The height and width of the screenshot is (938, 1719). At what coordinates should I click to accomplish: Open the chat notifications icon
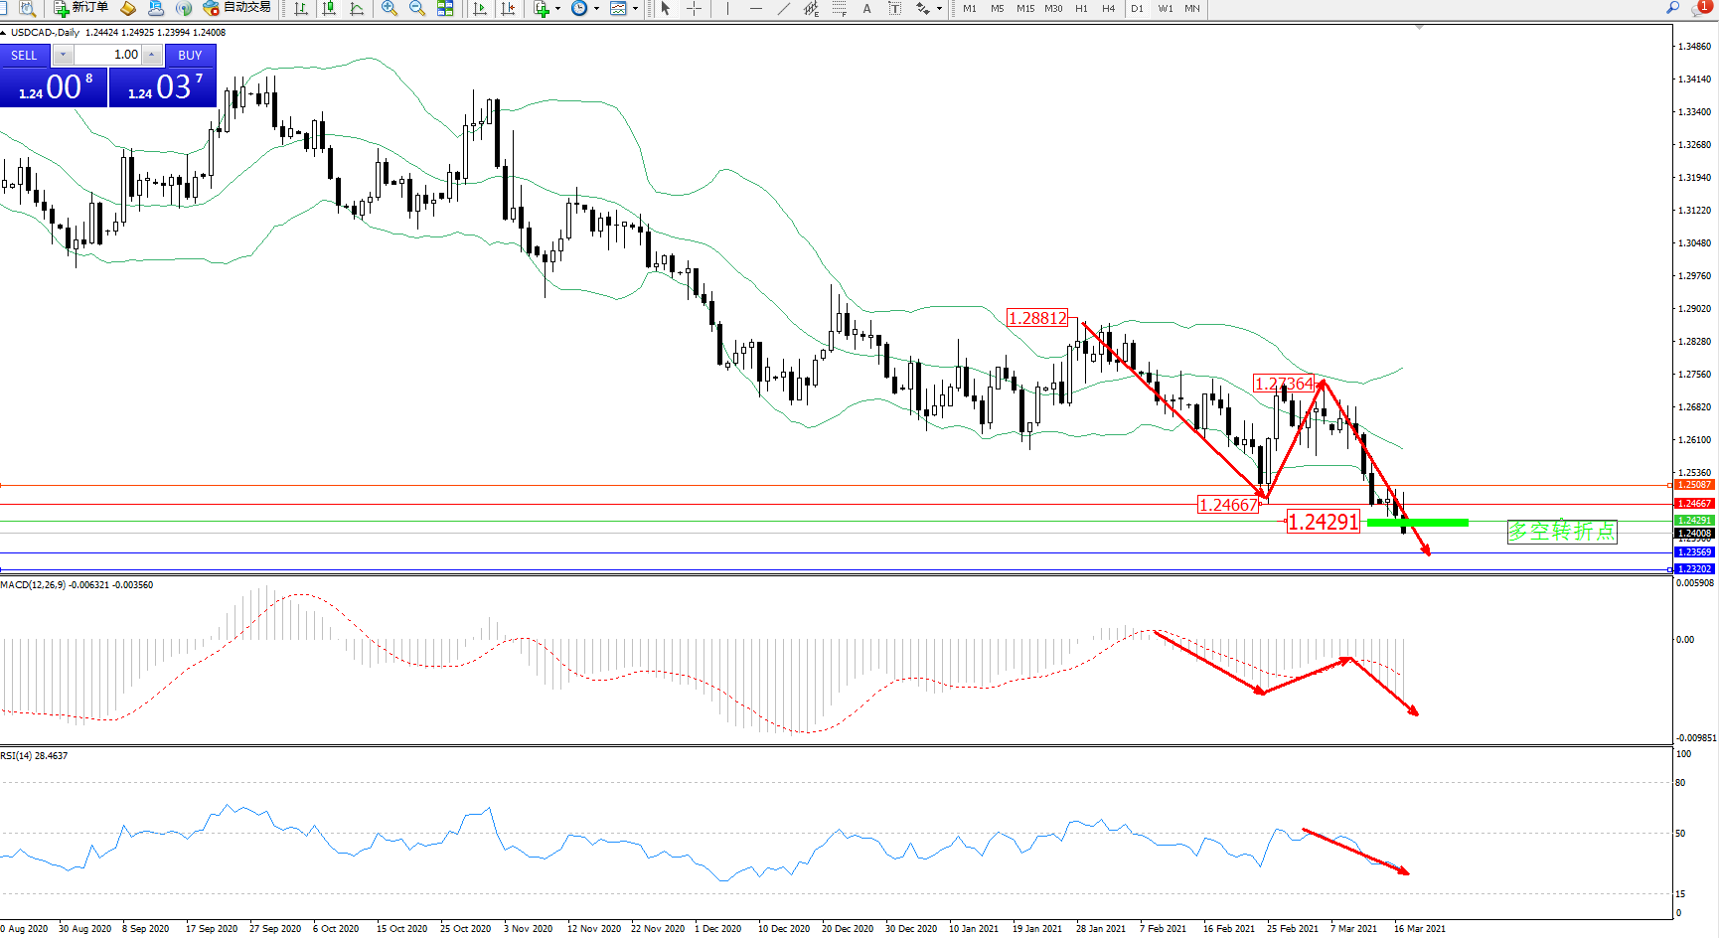click(1700, 8)
